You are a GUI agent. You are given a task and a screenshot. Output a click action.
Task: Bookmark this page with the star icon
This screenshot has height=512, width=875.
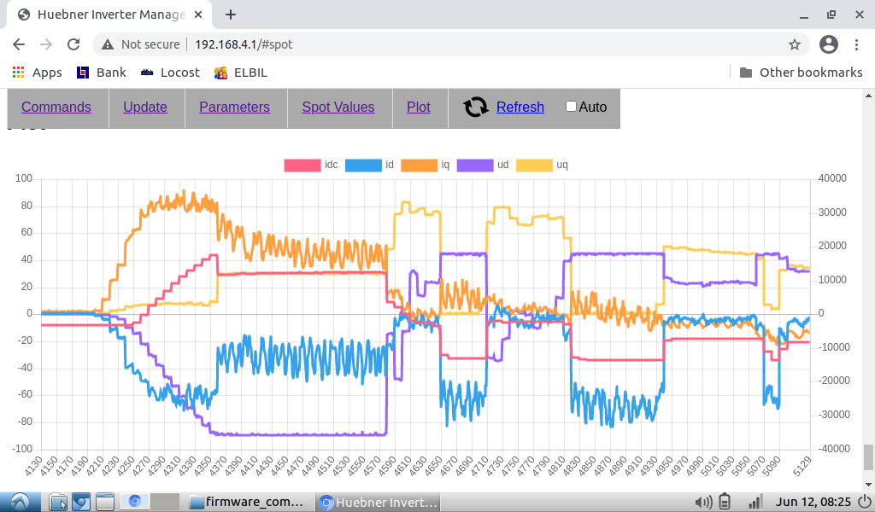pos(794,44)
